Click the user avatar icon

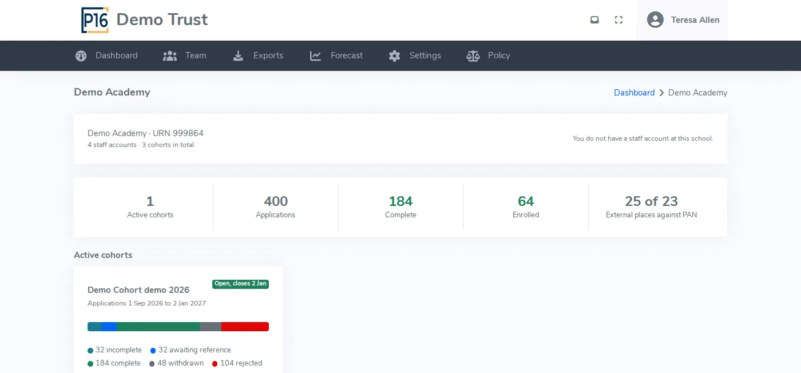click(655, 20)
